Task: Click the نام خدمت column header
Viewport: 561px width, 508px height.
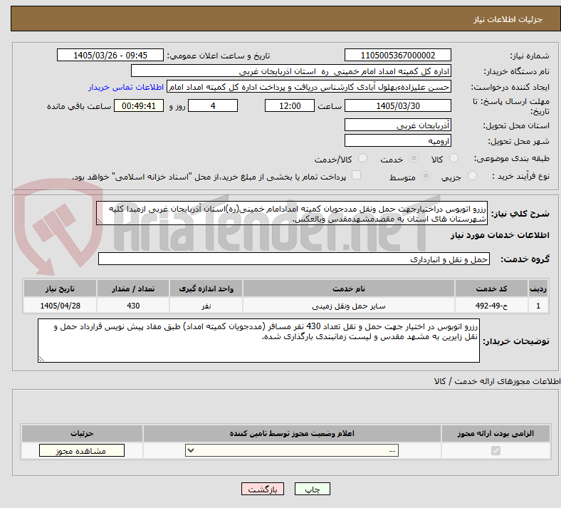Action: 349,289
